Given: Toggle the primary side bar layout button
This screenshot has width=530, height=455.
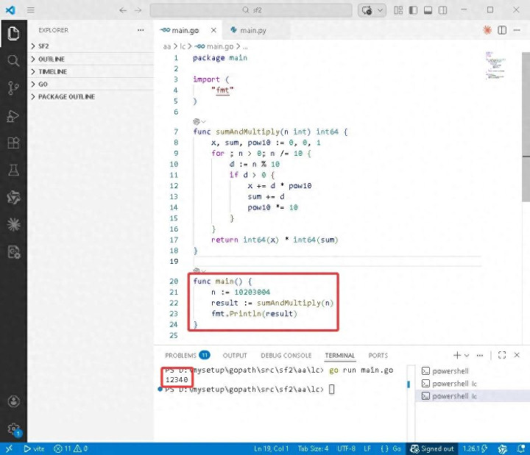Looking at the screenshot, I should pos(414,10).
